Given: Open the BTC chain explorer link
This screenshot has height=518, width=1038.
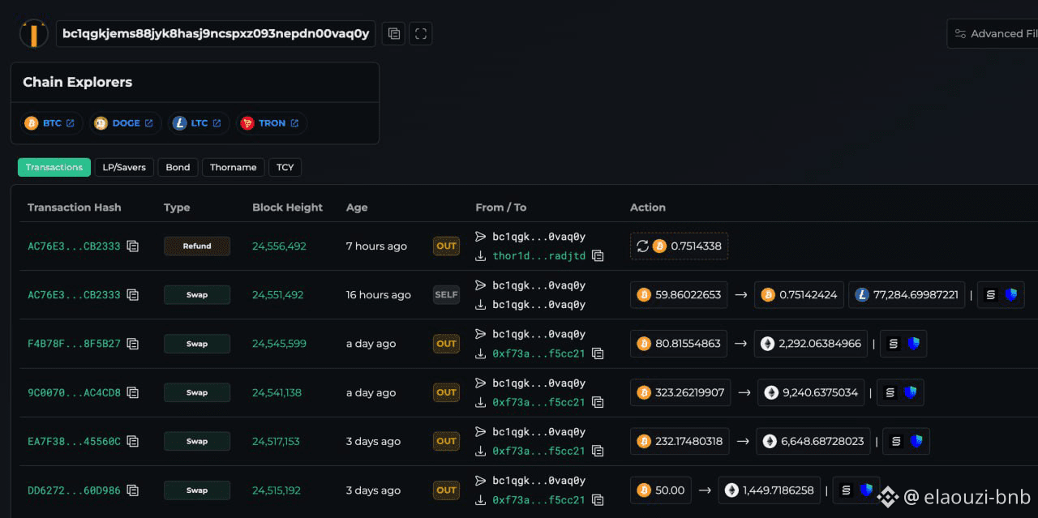Looking at the screenshot, I should [50, 122].
